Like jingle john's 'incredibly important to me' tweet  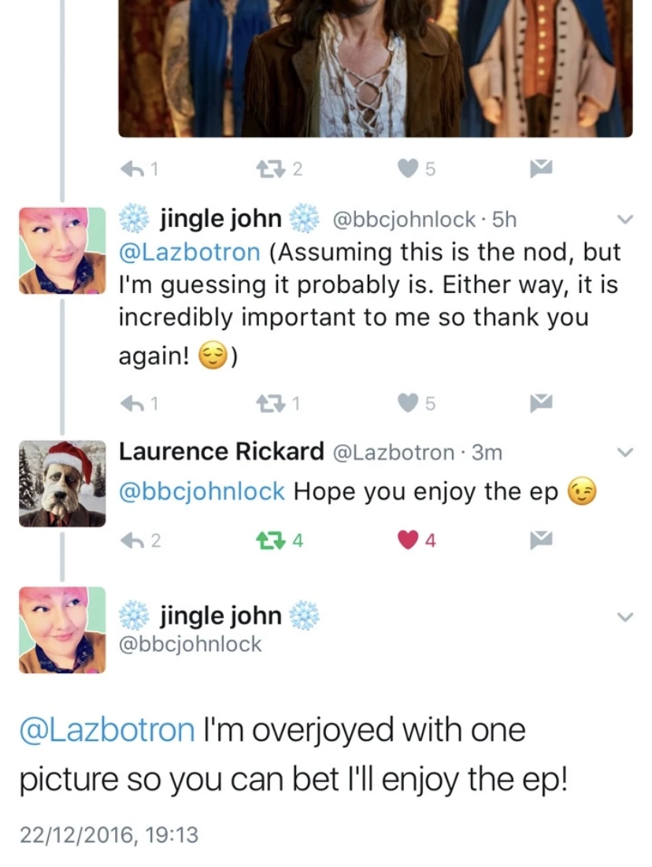408,404
